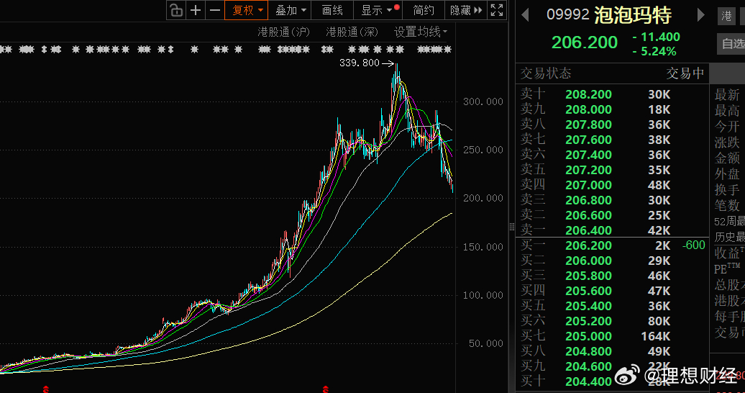
Task: Open the 叠加 overlay dropdown
Action: [x=291, y=10]
